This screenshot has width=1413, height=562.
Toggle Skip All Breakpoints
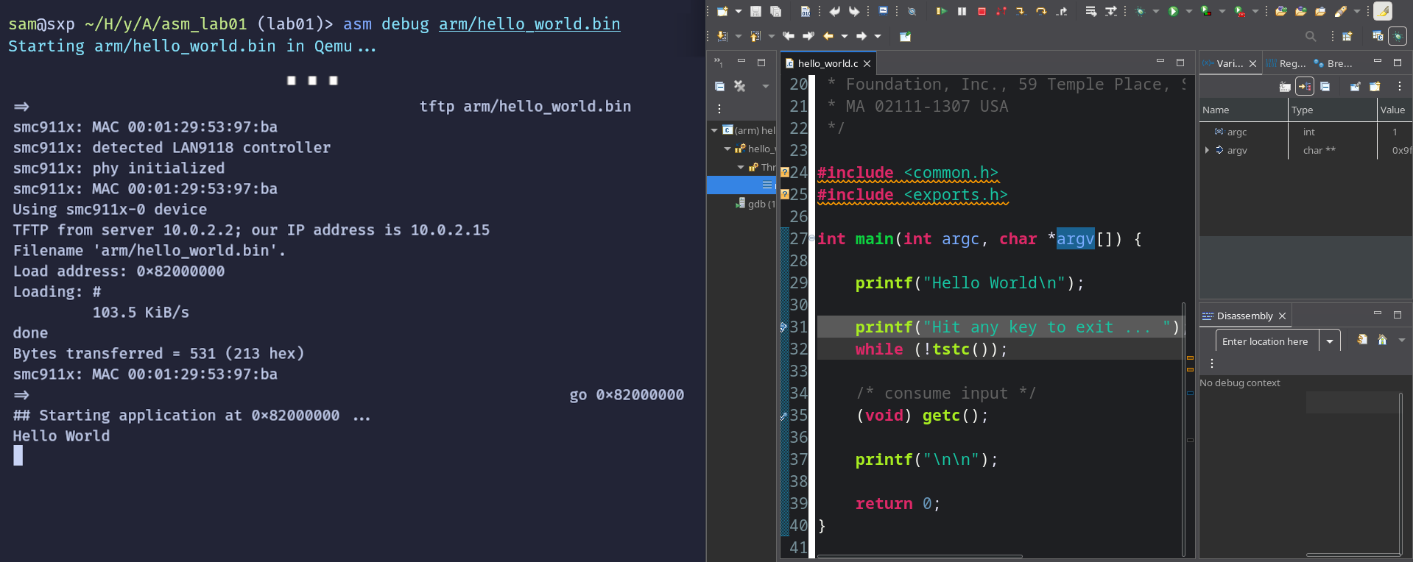coord(912,11)
